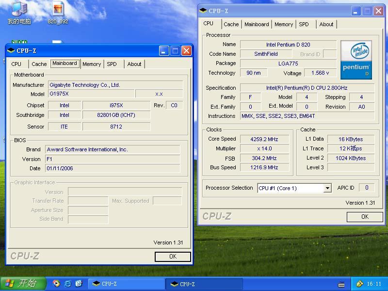The width and height of the screenshot is (388, 291).
Task: Click the Chipset value i975X
Action: 116,105
